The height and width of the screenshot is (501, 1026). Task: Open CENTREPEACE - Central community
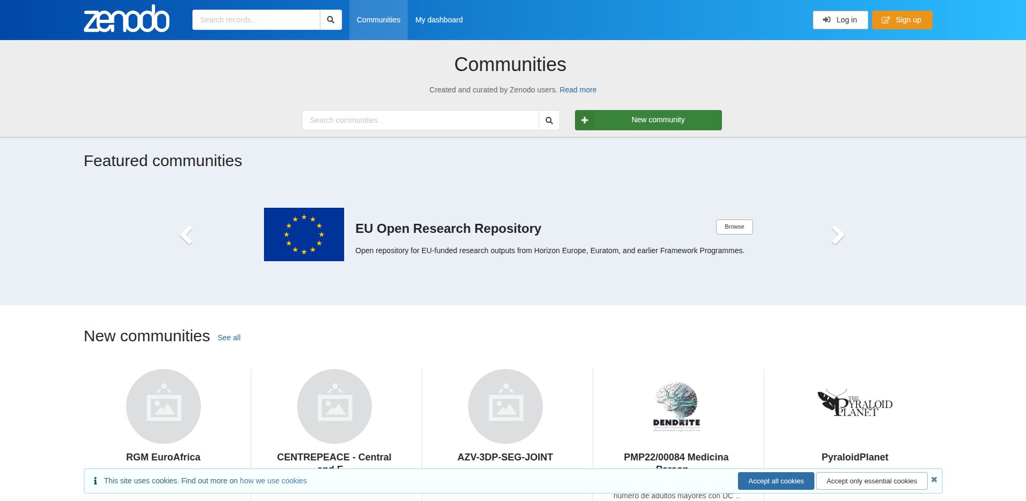pos(335,457)
